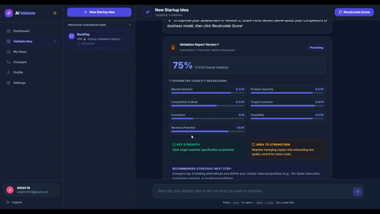The width and height of the screenshot is (380, 214).
Task: Open the ANISH M user account card
Action: (x=32, y=190)
